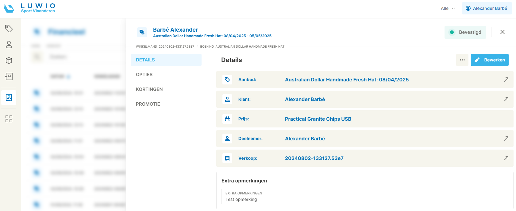The height and width of the screenshot is (211, 516).
Task: Open the Klant row external arrow
Action: [x=506, y=99]
